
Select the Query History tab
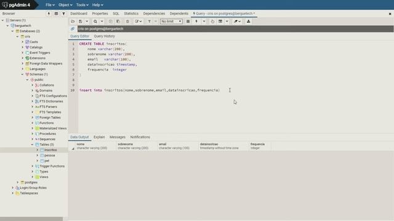(x=104, y=36)
